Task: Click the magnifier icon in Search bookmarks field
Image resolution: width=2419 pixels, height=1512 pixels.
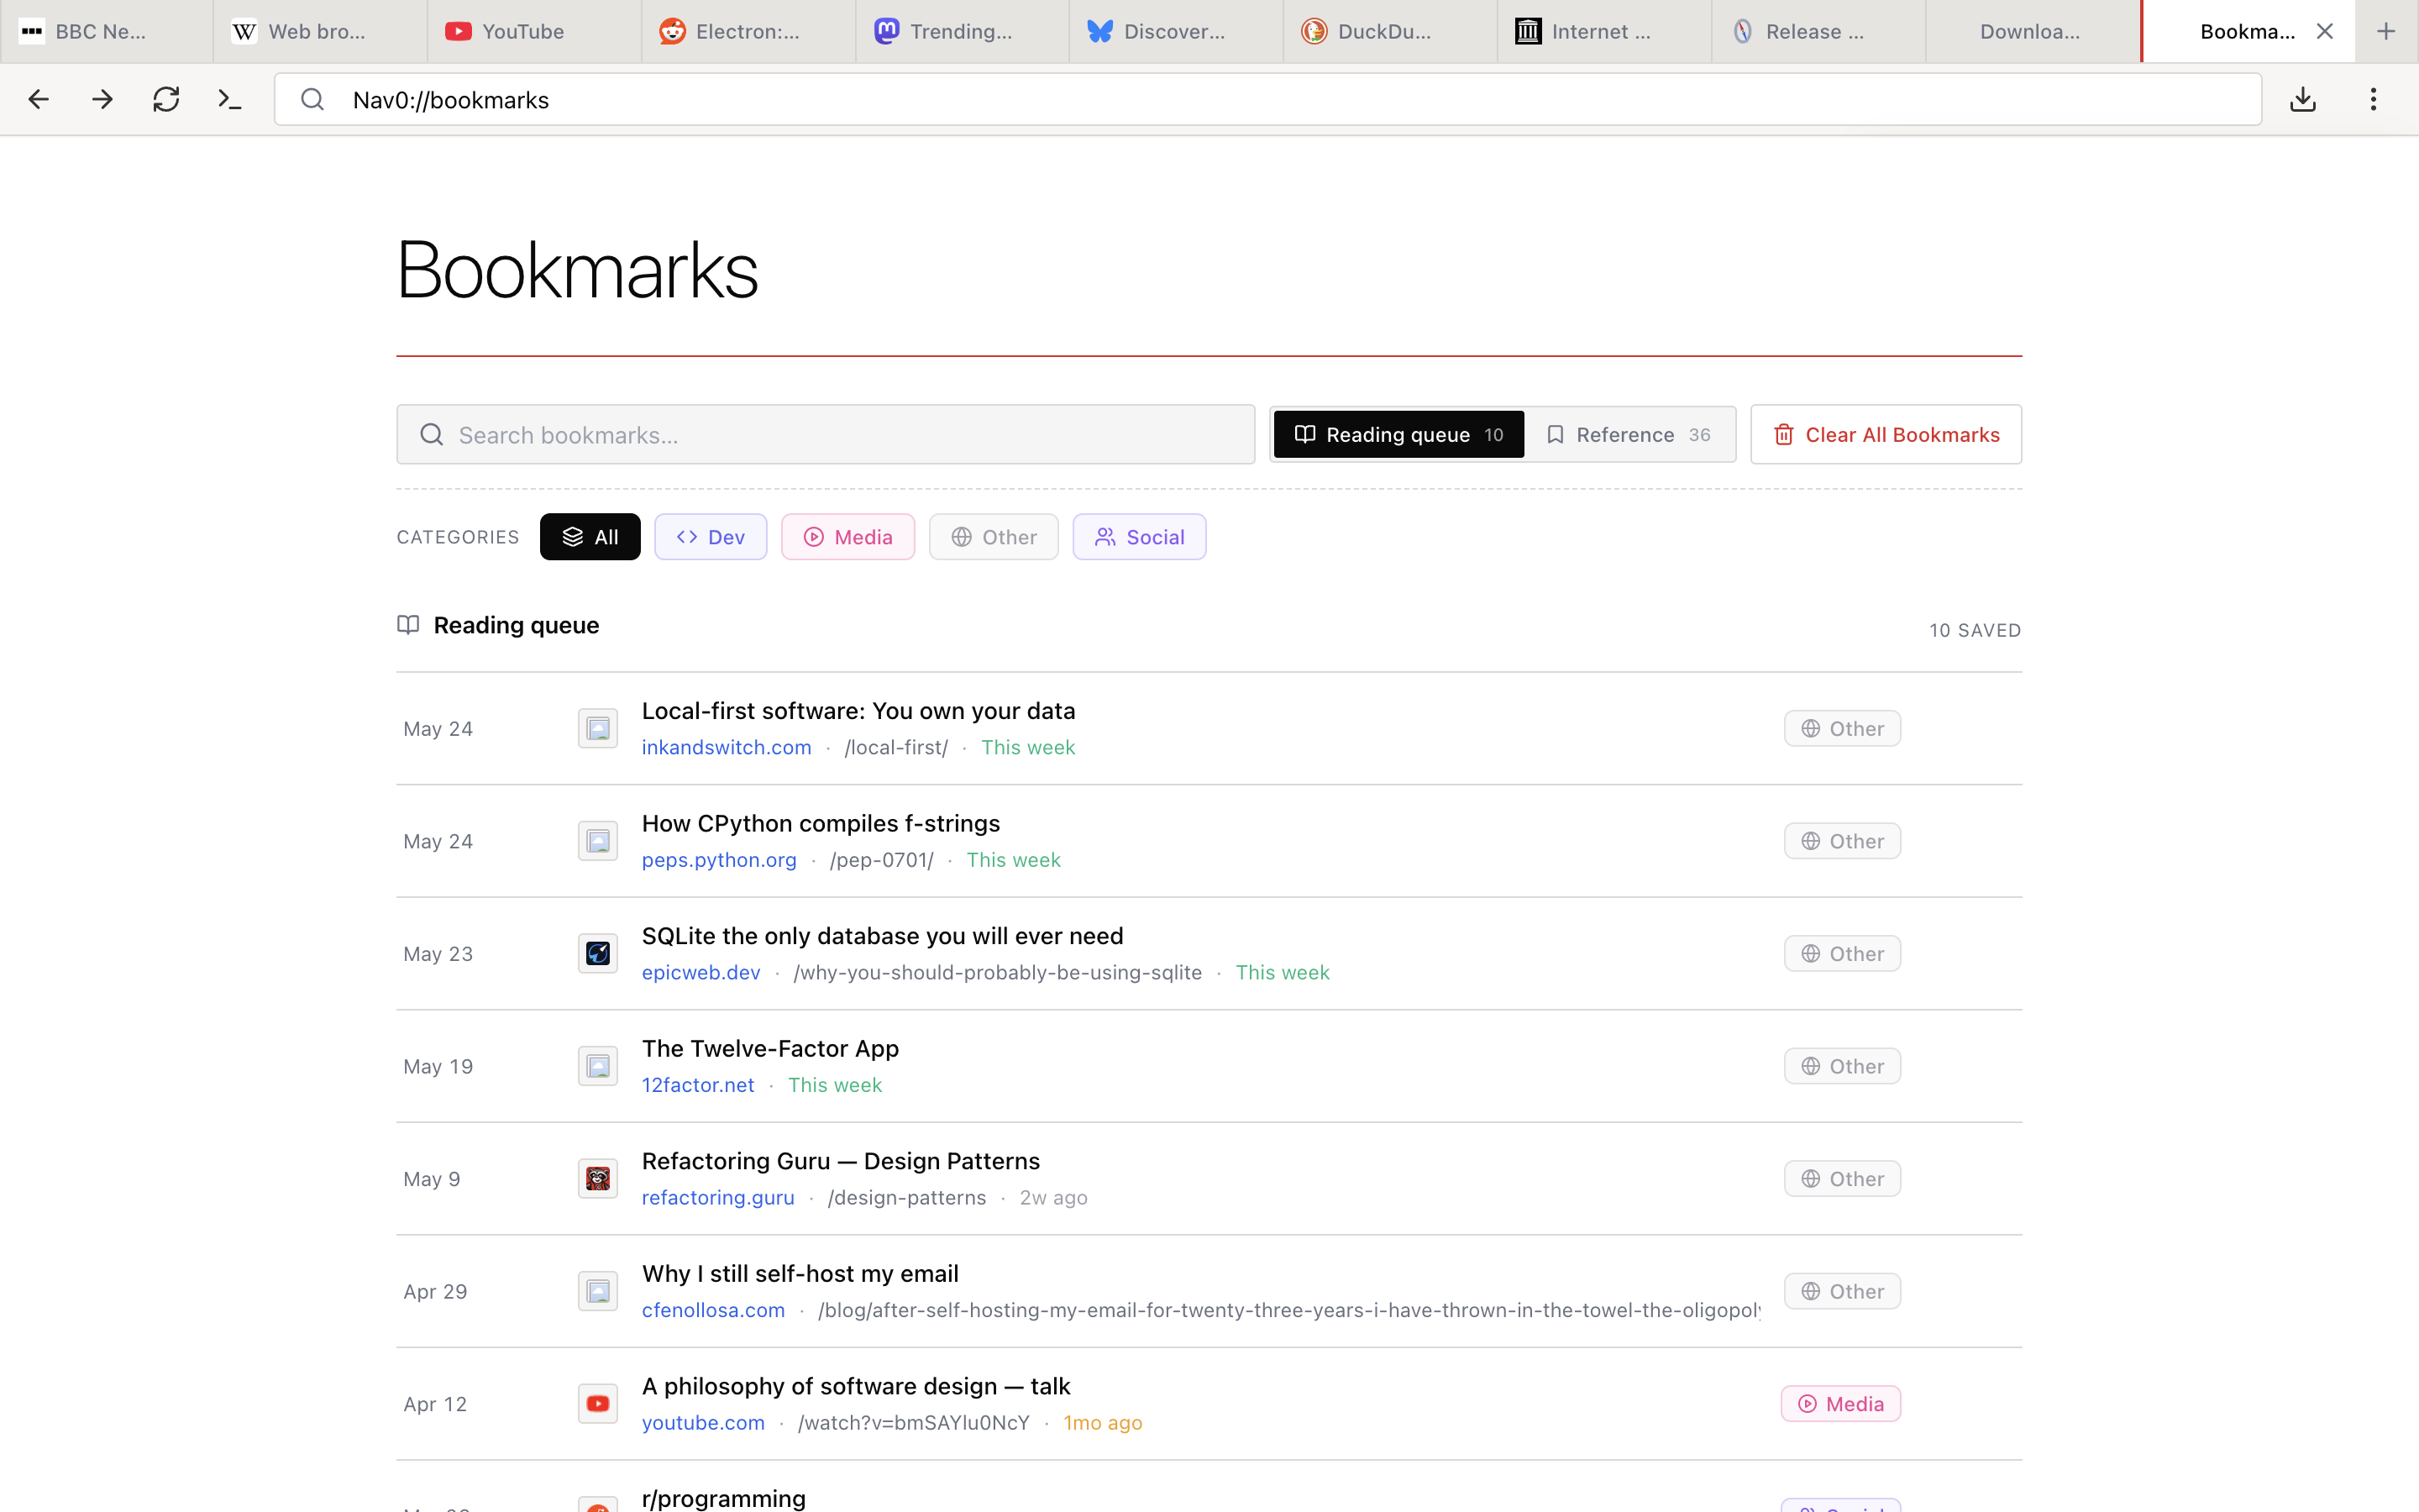Action: point(432,434)
